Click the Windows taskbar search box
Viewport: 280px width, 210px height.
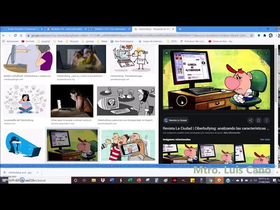(39, 180)
